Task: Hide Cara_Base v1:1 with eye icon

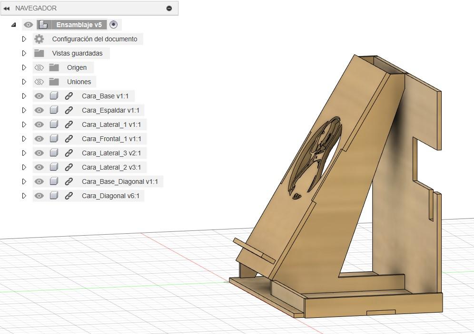Action: coord(39,96)
